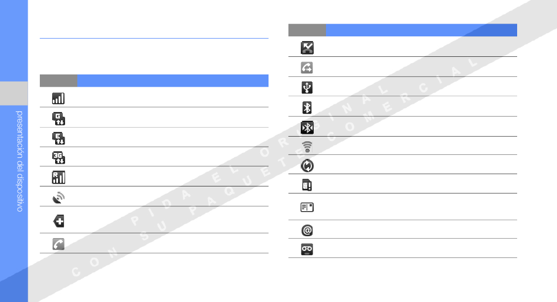Click the call forwarding arrow icon
This screenshot has width=557, height=302.
coord(307,67)
